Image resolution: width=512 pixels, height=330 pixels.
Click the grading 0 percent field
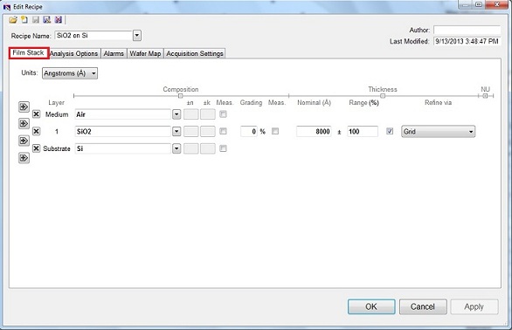point(249,132)
